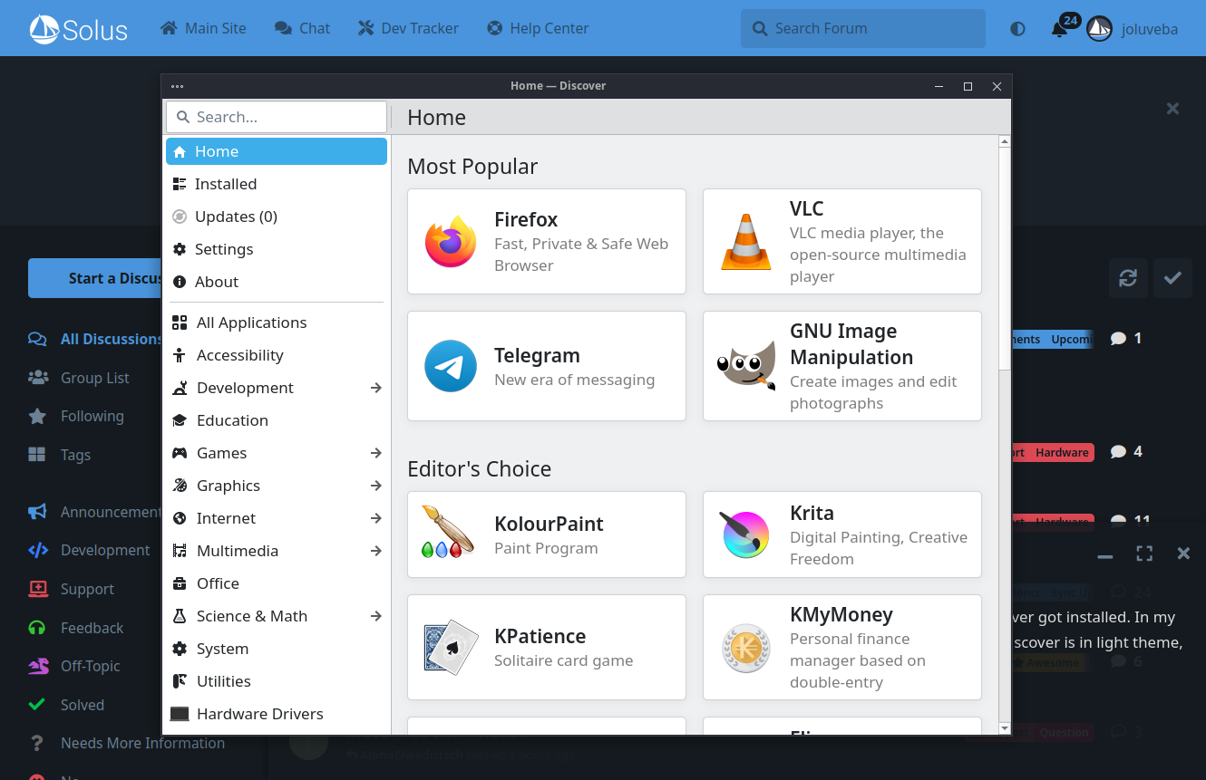Open forum notifications bell
Image resolution: width=1206 pixels, height=780 pixels.
click(x=1059, y=29)
